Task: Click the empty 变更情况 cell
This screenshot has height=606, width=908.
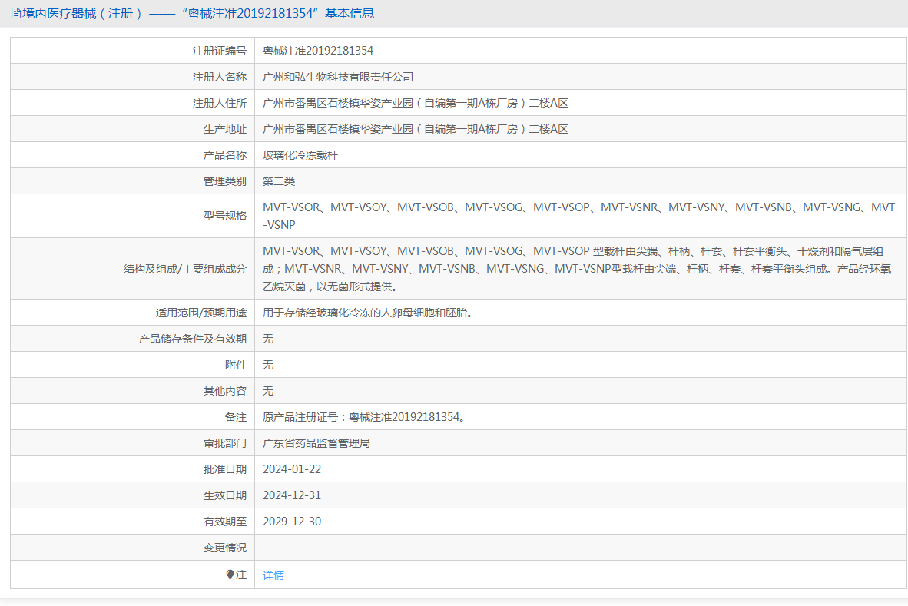Action: (x=580, y=548)
